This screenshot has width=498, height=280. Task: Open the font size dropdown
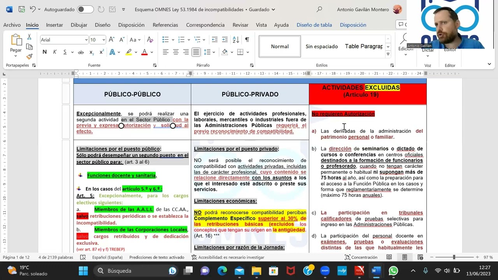[x=103, y=40]
